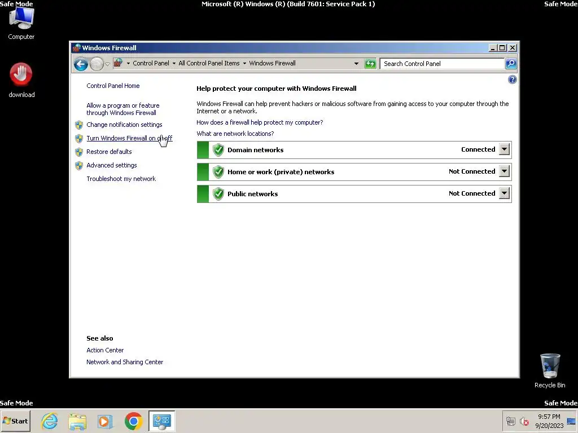The height and width of the screenshot is (433, 578).
Task: Launch Google Chrome from taskbar
Action: point(133,421)
